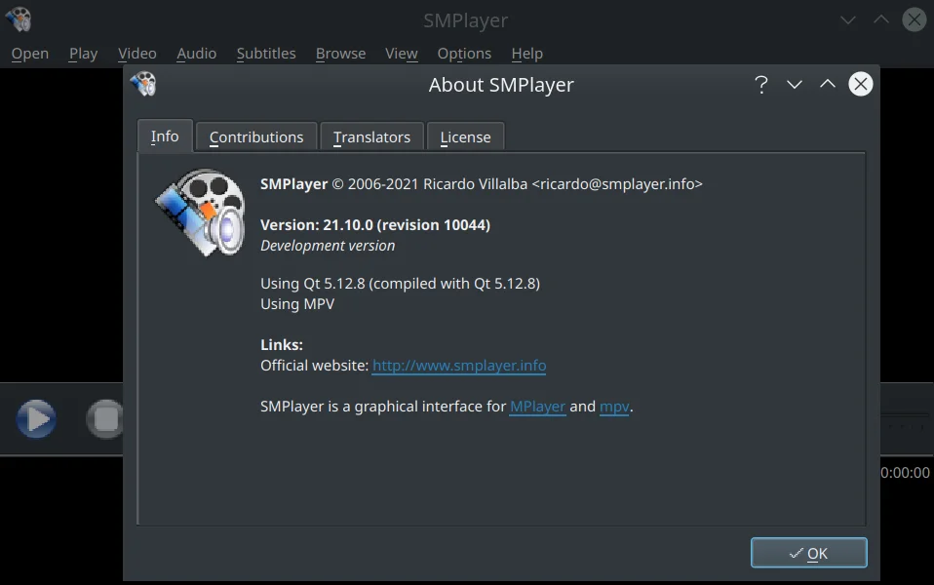Open the View menu
Screen dimensions: 934x585
(x=402, y=54)
